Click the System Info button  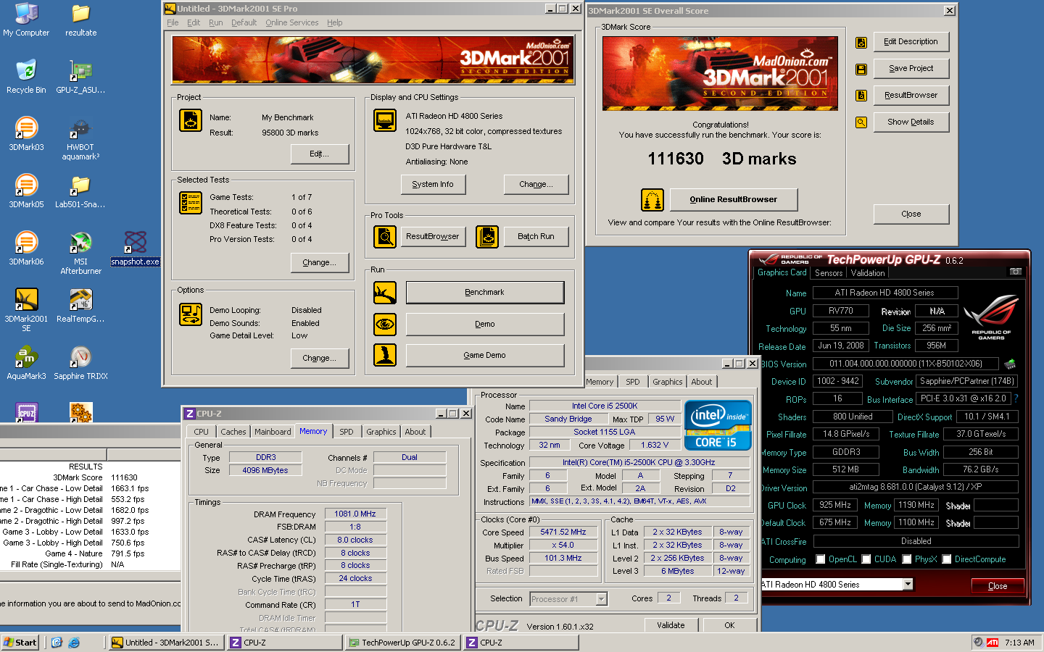click(x=433, y=184)
